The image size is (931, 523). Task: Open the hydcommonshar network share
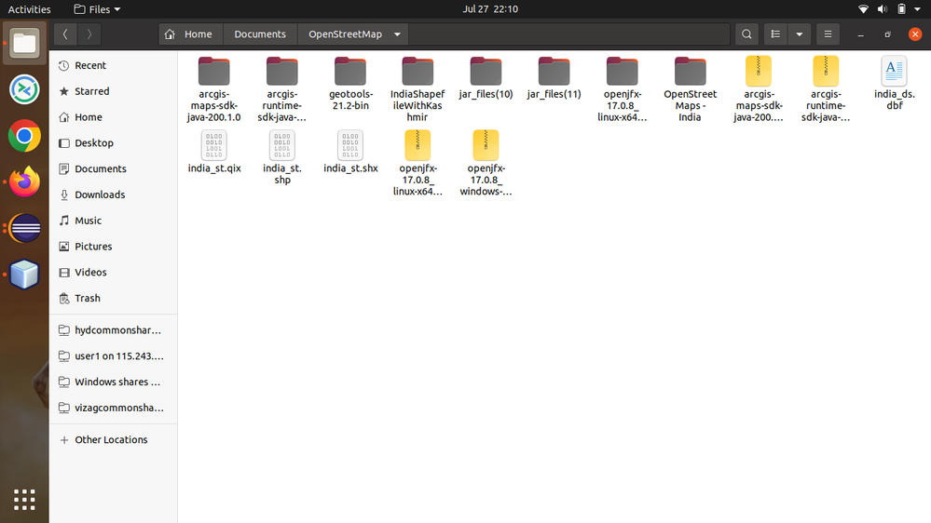coord(113,330)
